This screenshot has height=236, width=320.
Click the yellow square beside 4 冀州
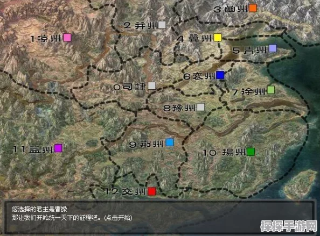coord(218,38)
